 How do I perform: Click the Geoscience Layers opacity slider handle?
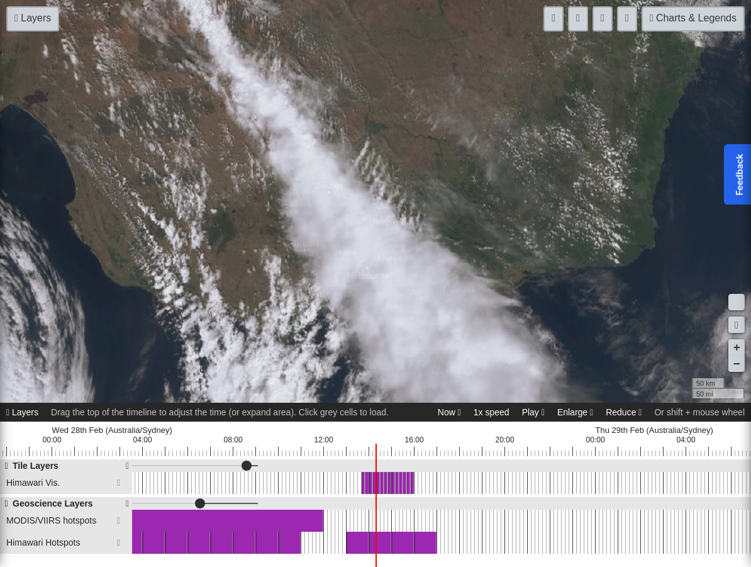click(x=200, y=503)
